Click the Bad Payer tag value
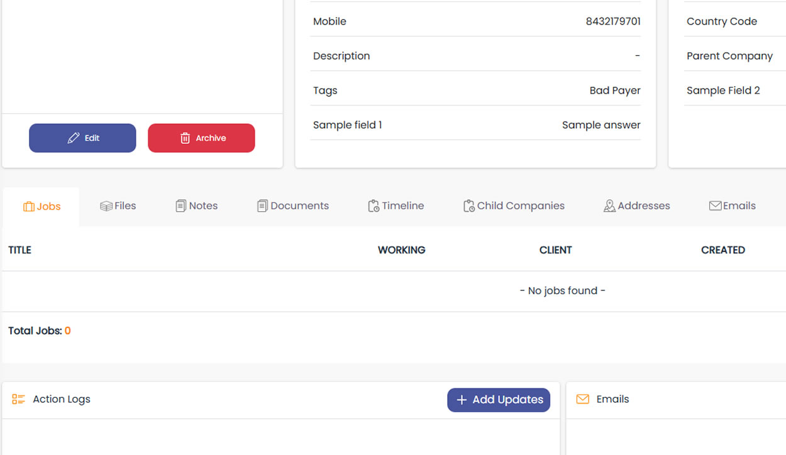 [614, 90]
